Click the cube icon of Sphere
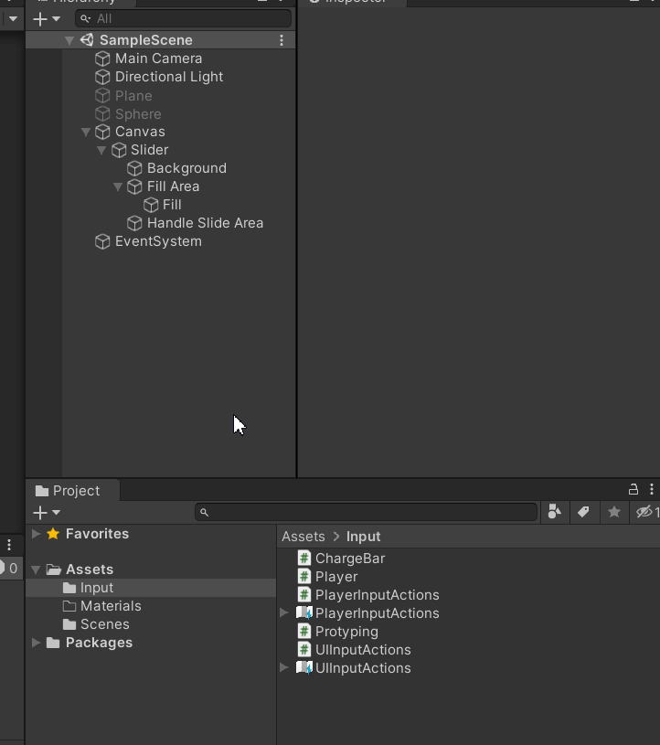The width and height of the screenshot is (660, 745). point(102,114)
